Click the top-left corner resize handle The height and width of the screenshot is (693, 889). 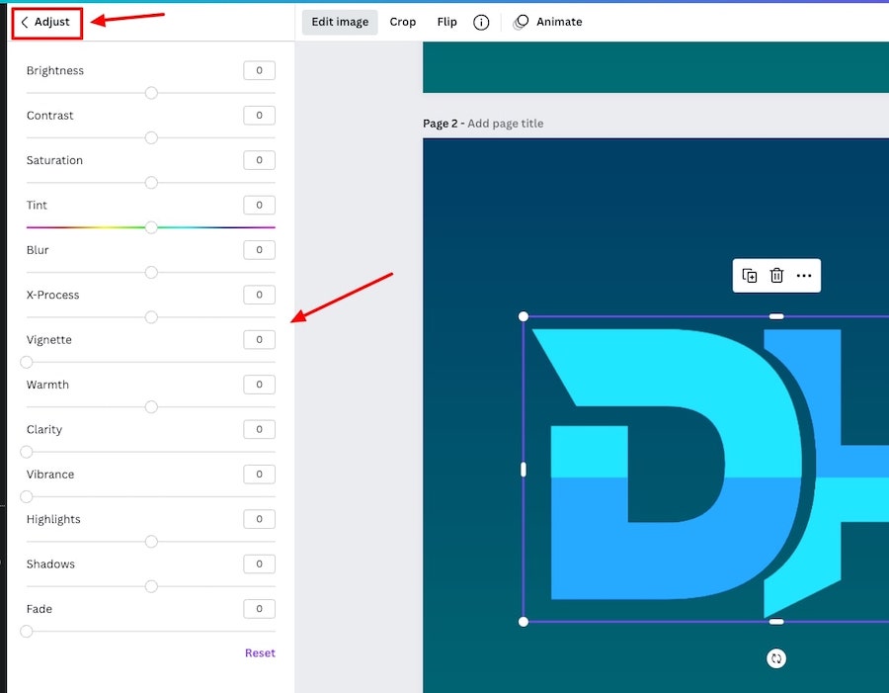tap(524, 316)
